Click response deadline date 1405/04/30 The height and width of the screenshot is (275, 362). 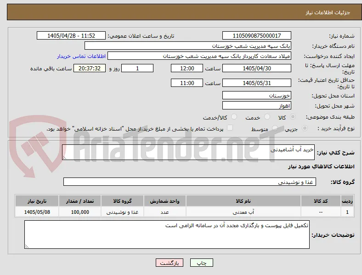(x=256, y=68)
